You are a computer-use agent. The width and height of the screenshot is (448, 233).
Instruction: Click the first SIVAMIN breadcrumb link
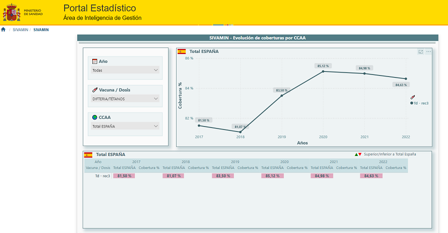[20, 30]
